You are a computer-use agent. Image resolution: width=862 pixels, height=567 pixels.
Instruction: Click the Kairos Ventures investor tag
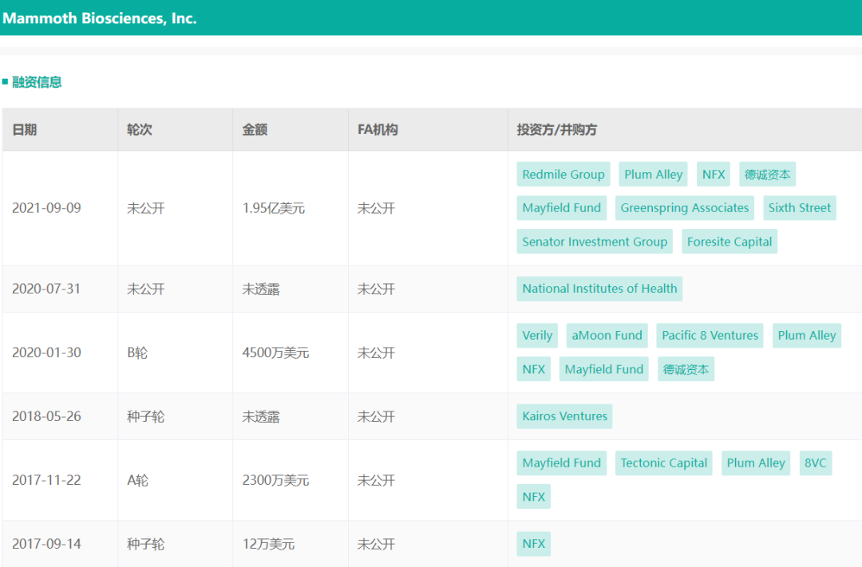point(564,416)
